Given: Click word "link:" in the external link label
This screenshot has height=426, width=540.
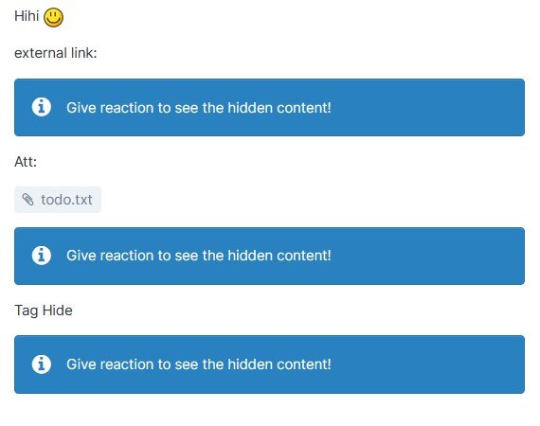Looking at the screenshot, I should tap(84, 53).
